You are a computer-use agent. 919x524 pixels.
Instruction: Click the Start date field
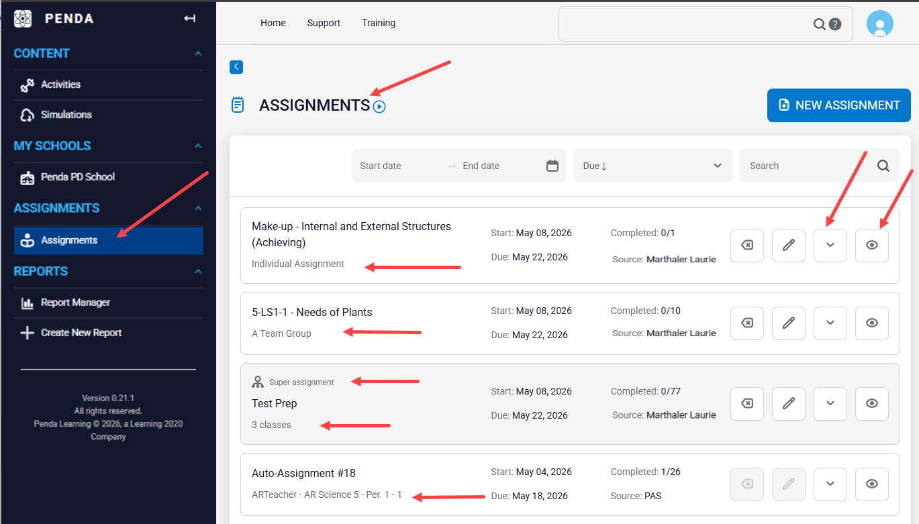(401, 166)
